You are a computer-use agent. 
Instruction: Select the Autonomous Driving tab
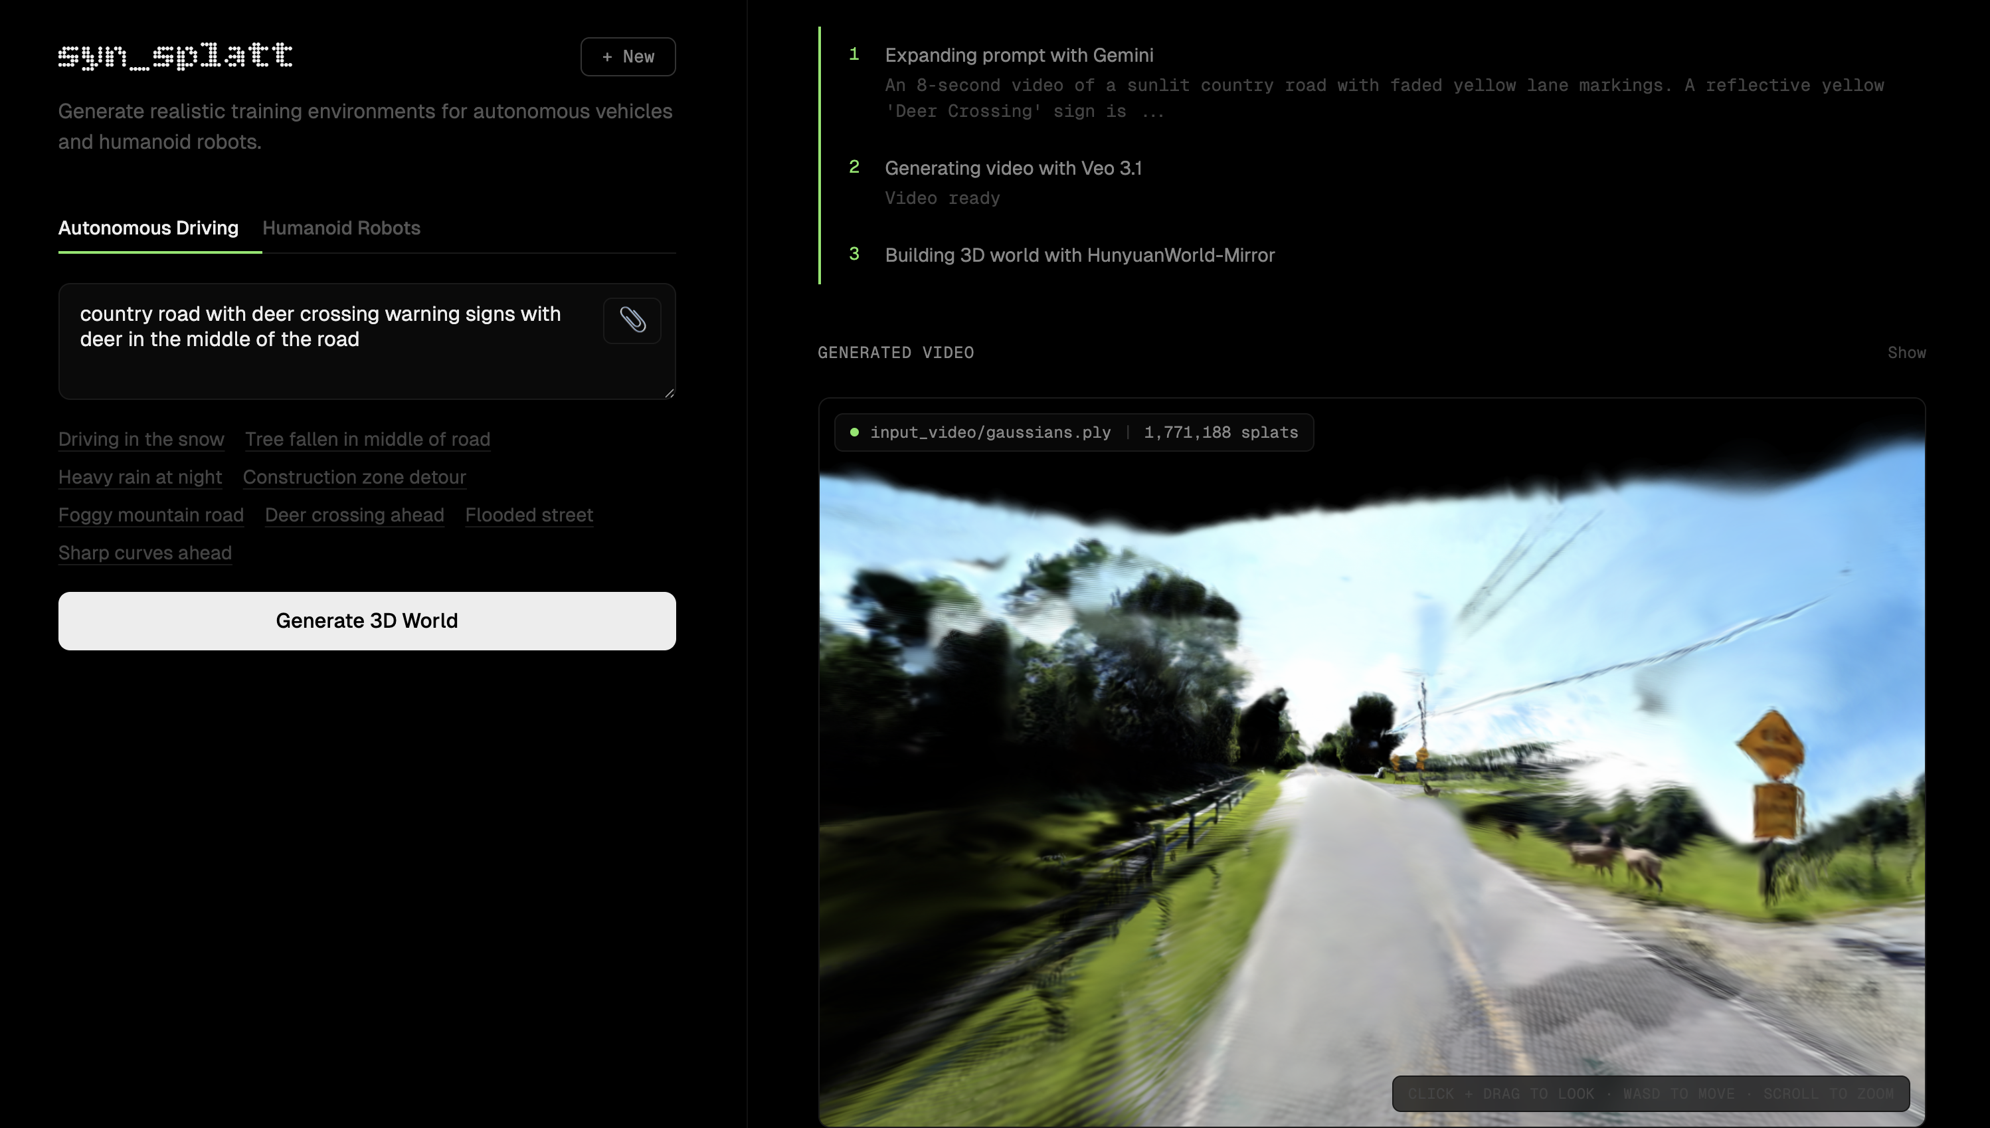[x=148, y=228]
